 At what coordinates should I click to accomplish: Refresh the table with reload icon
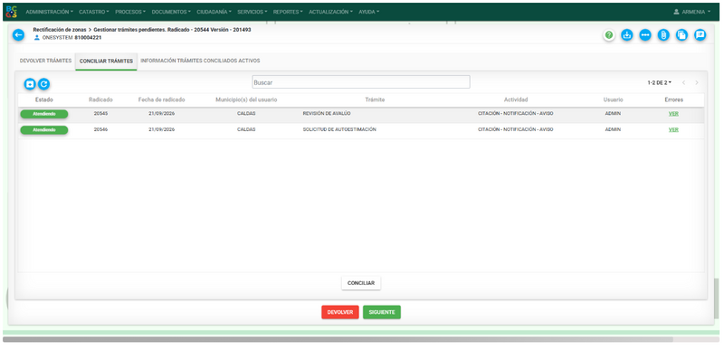click(43, 84)
